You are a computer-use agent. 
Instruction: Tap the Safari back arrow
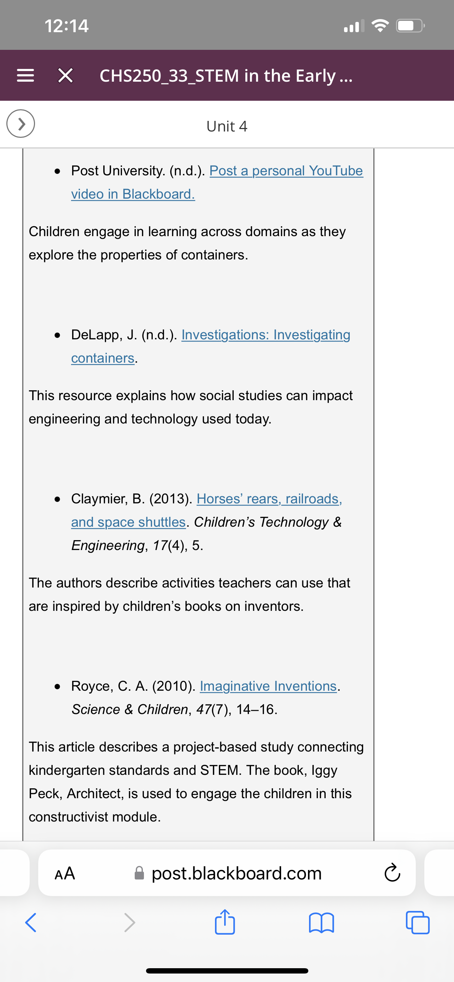(31, 923)
